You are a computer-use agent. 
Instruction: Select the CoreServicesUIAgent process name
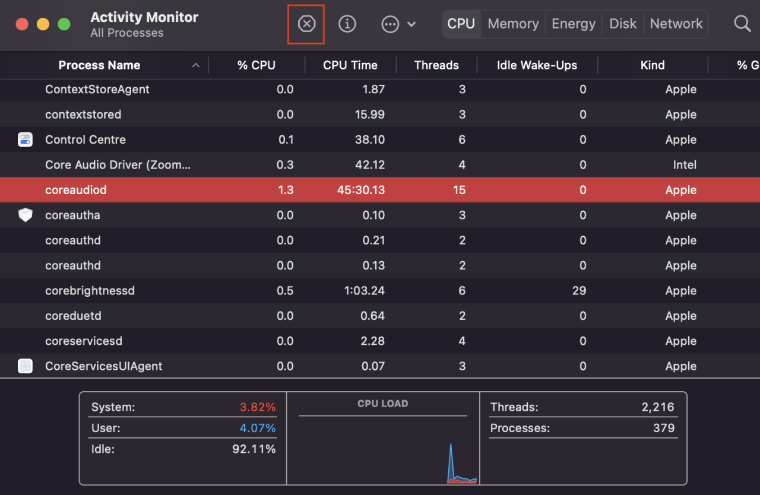tap(104, 366)
